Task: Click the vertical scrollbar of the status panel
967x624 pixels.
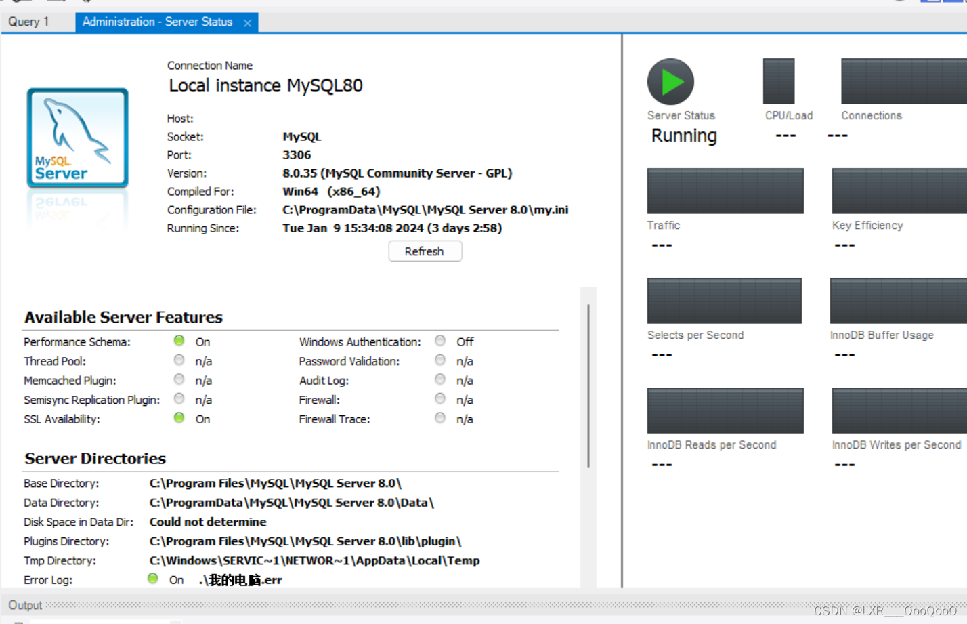Action: 588,386
